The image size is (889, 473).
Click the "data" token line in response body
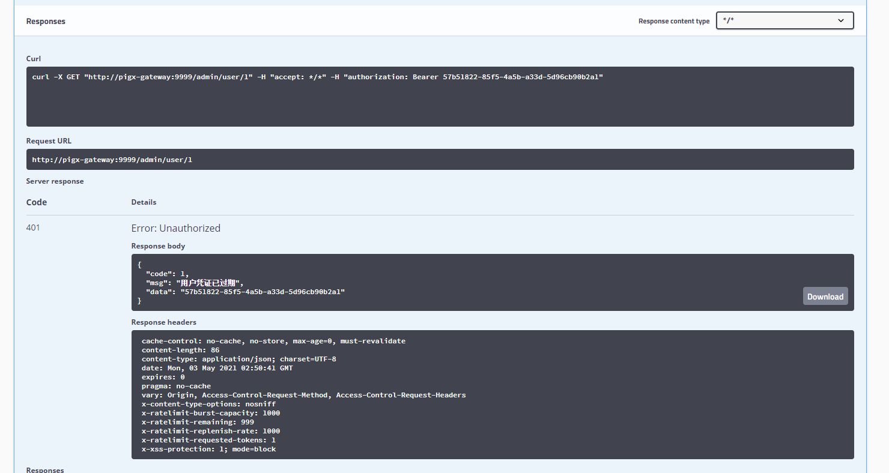(x=245, y=292)
